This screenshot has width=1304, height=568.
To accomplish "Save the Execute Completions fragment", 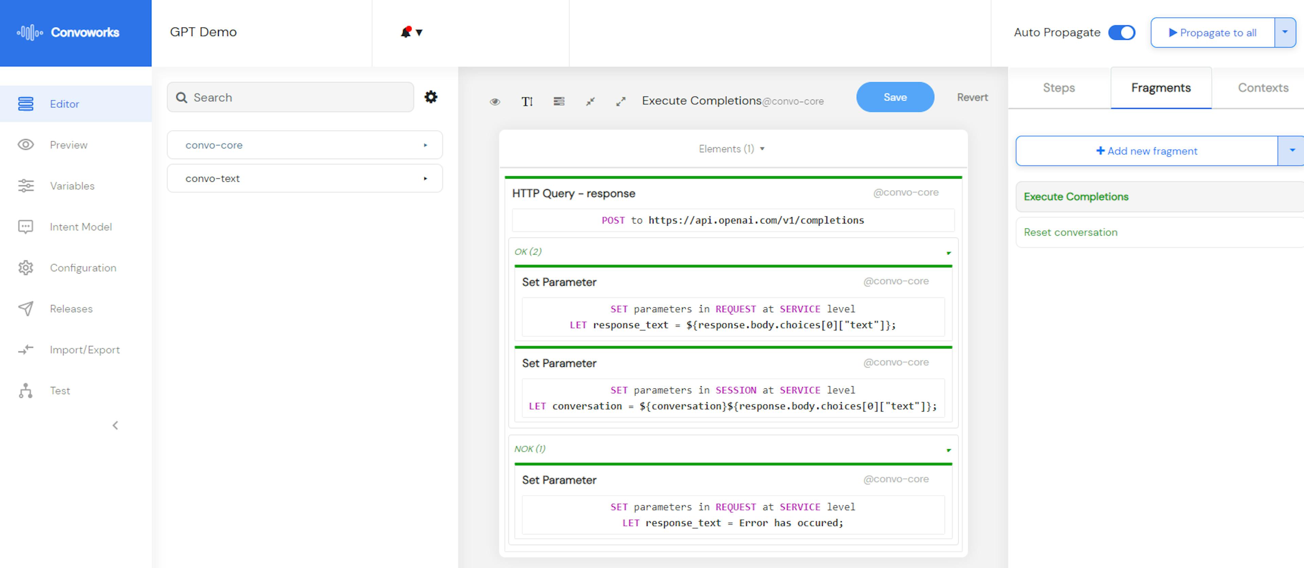I will tap(895, 97).
